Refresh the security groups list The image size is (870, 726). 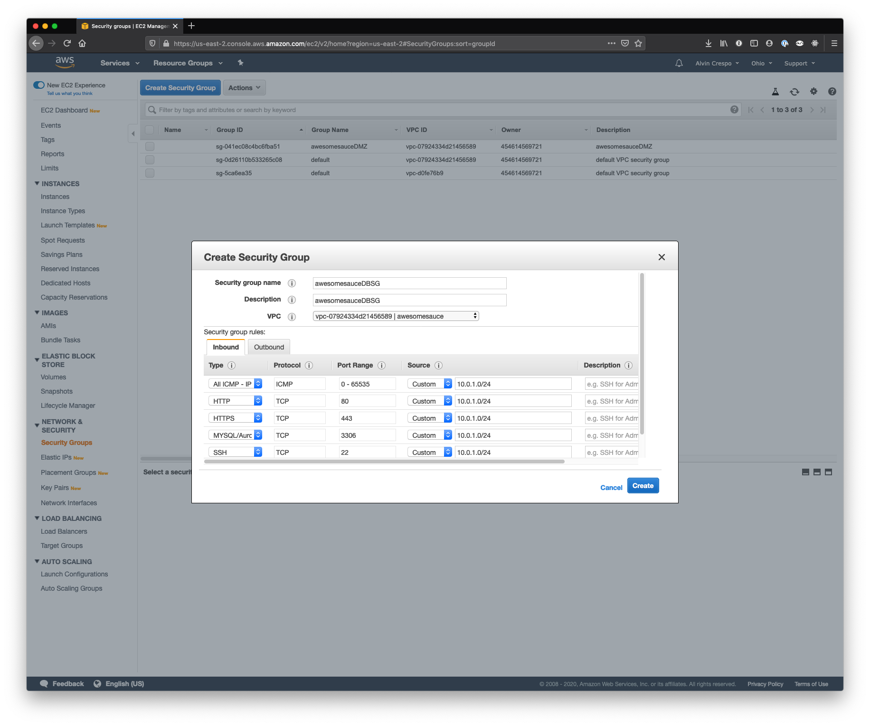coord(794,91)
